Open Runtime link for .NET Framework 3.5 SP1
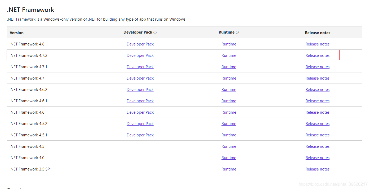Screen dimensions: 370x189 tap(229, 169)
